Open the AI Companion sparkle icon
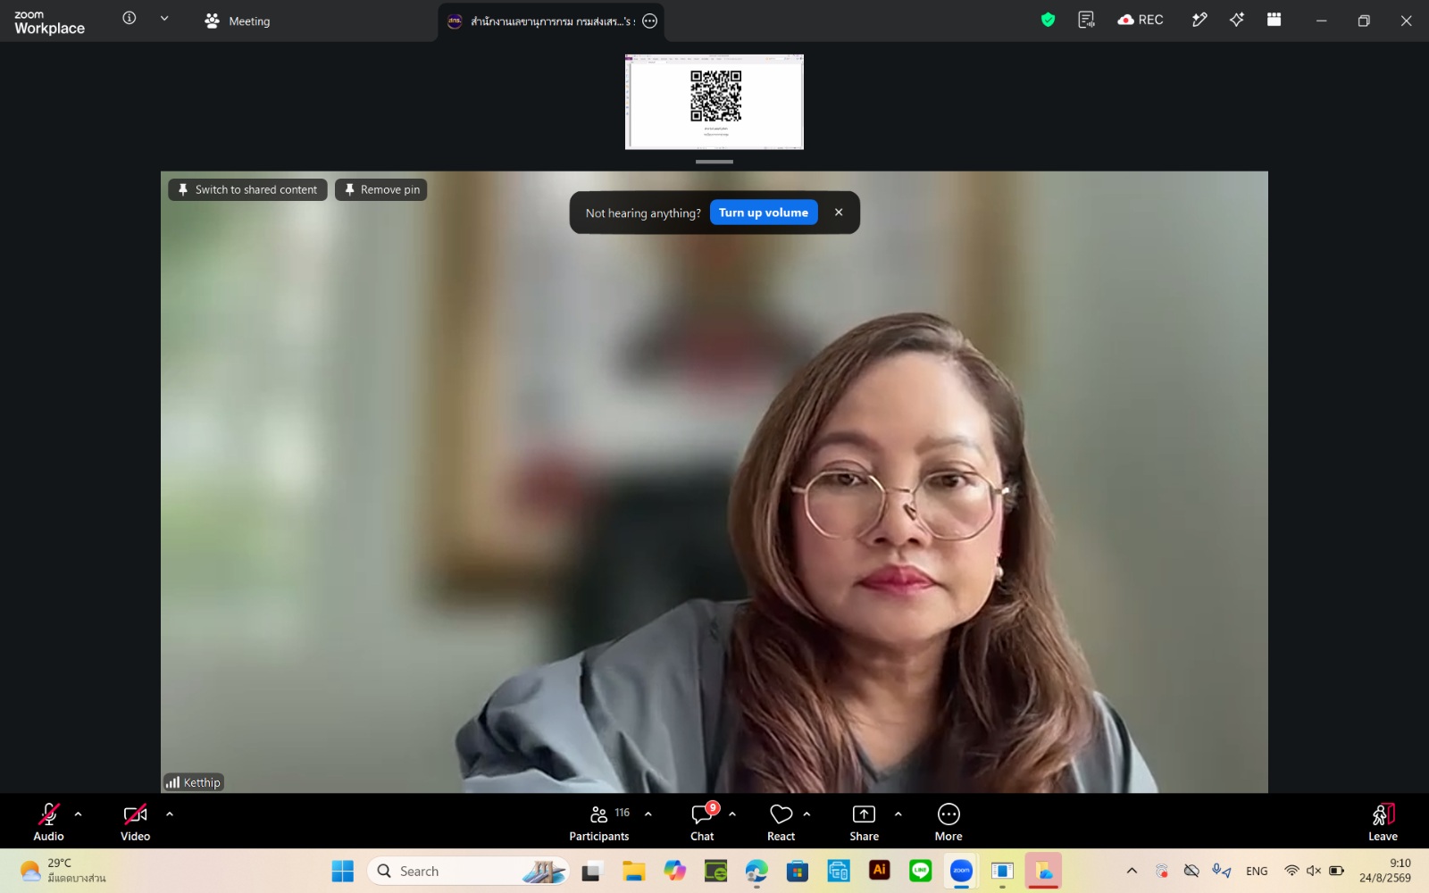 coord(1237,20)
